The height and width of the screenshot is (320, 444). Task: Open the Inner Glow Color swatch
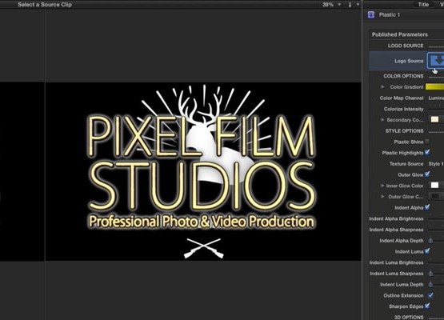tap(434, 186)
